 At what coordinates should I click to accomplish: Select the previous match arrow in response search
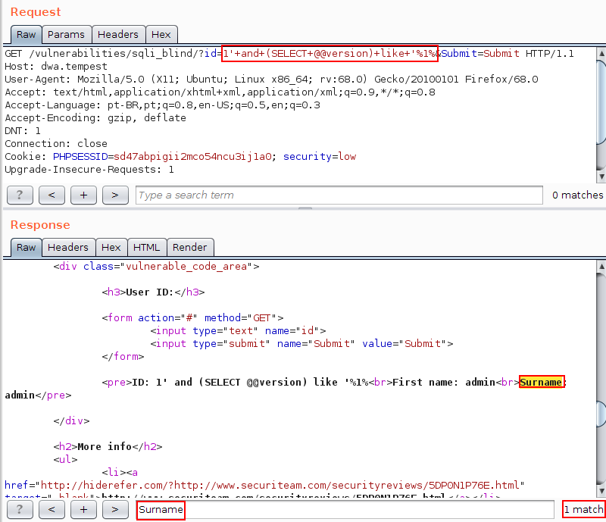52,509
